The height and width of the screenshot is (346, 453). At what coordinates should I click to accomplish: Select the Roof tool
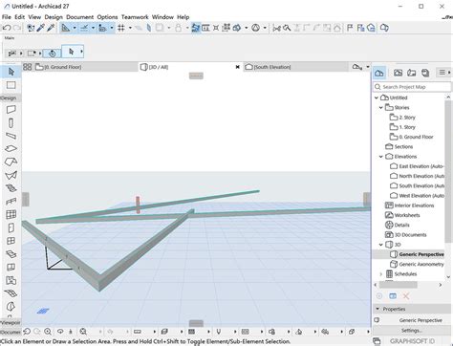(11, 162)
